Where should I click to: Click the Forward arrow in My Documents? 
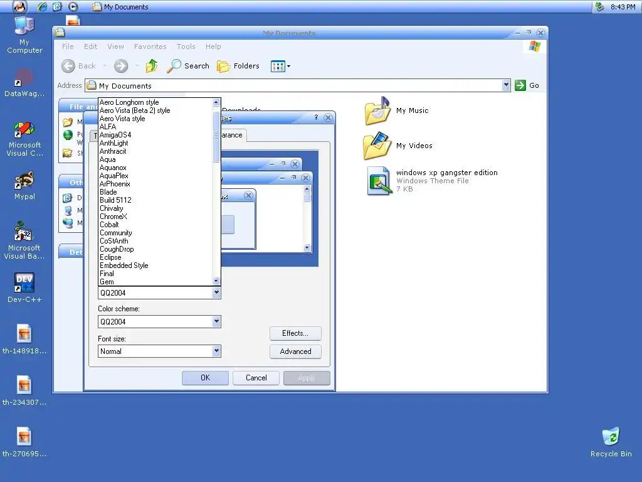[x=121, y=66]
